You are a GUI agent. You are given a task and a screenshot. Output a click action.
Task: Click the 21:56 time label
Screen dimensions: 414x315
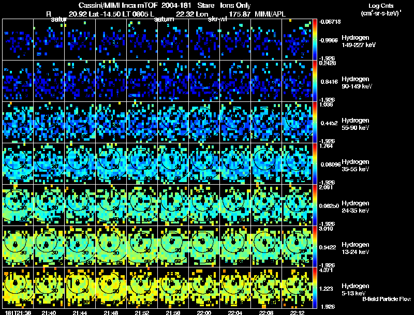click(173, 312)
